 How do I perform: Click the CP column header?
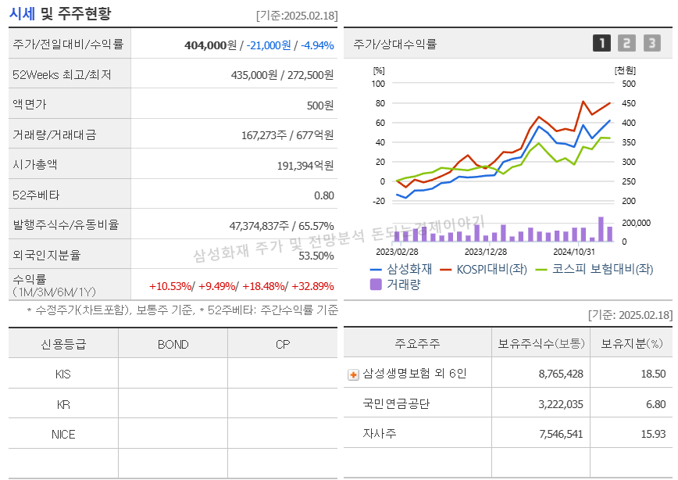[283, 344]
